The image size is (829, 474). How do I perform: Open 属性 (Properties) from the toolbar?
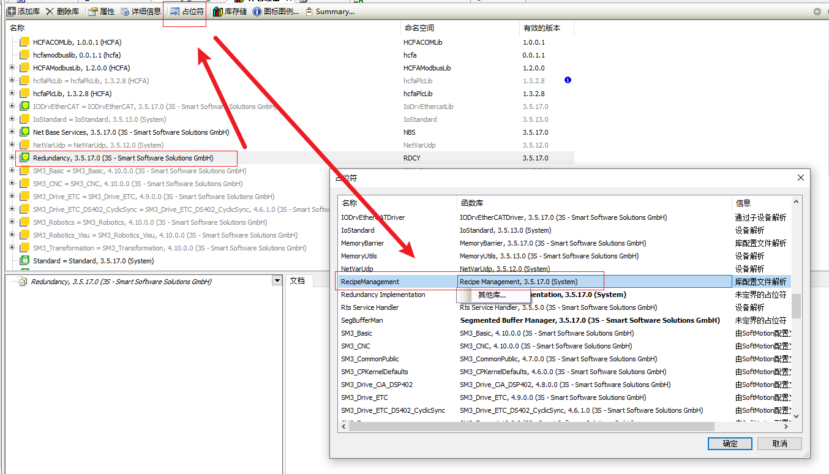tap(93, 12)
